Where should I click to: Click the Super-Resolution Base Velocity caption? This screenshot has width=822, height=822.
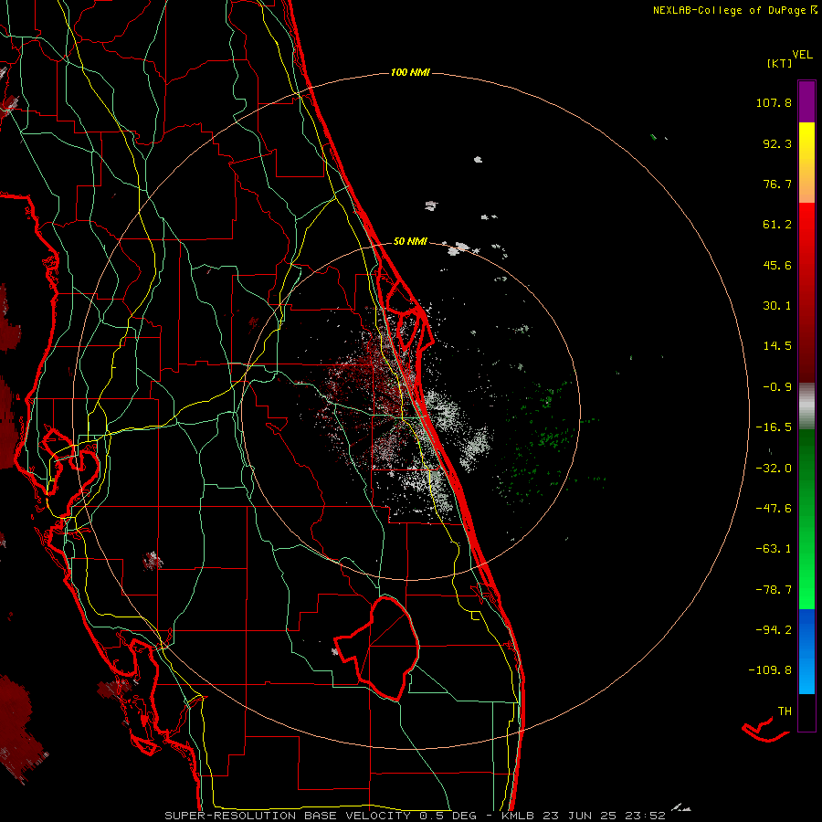pyautogui.click(x=416, y=816)
